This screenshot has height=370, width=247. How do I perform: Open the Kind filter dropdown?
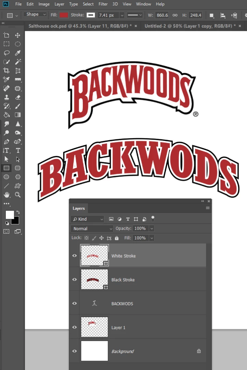[x=87, y=219]
